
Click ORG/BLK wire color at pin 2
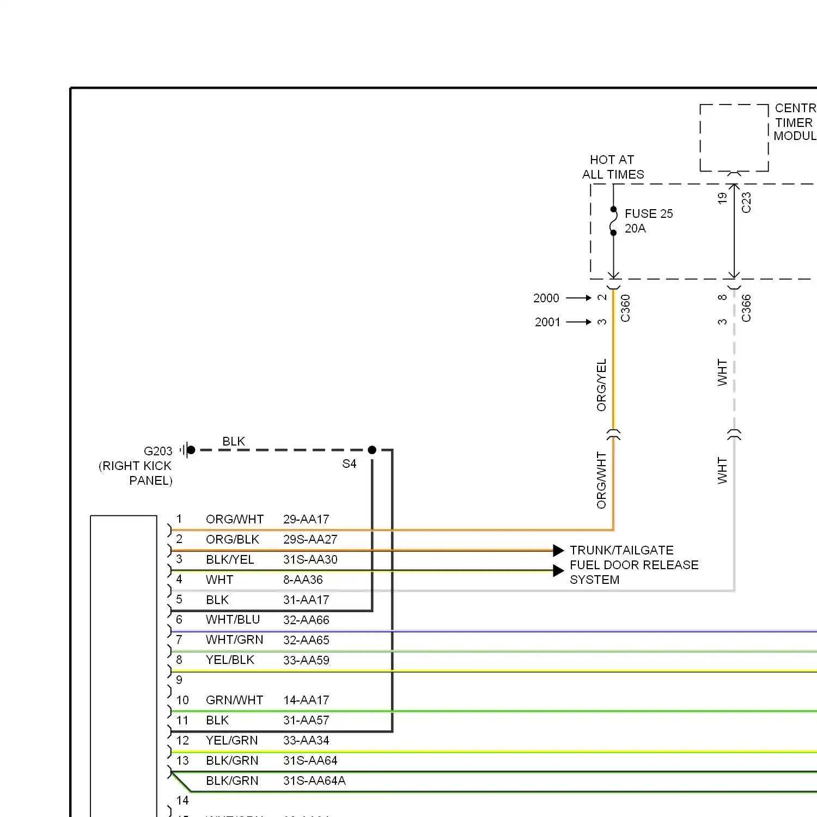pos(233,539)
